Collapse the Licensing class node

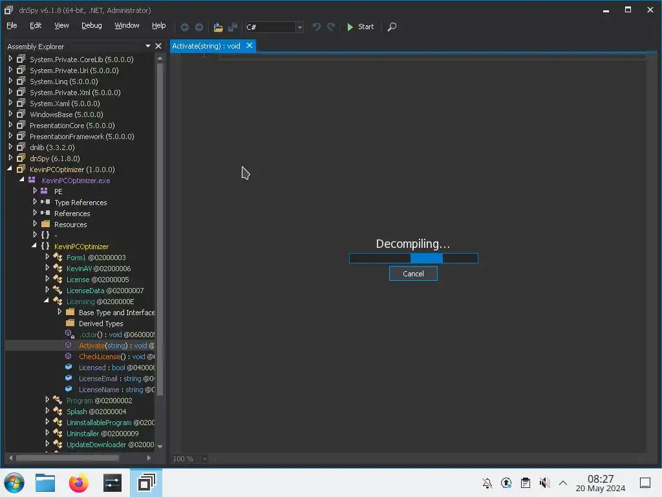point(47,300)
